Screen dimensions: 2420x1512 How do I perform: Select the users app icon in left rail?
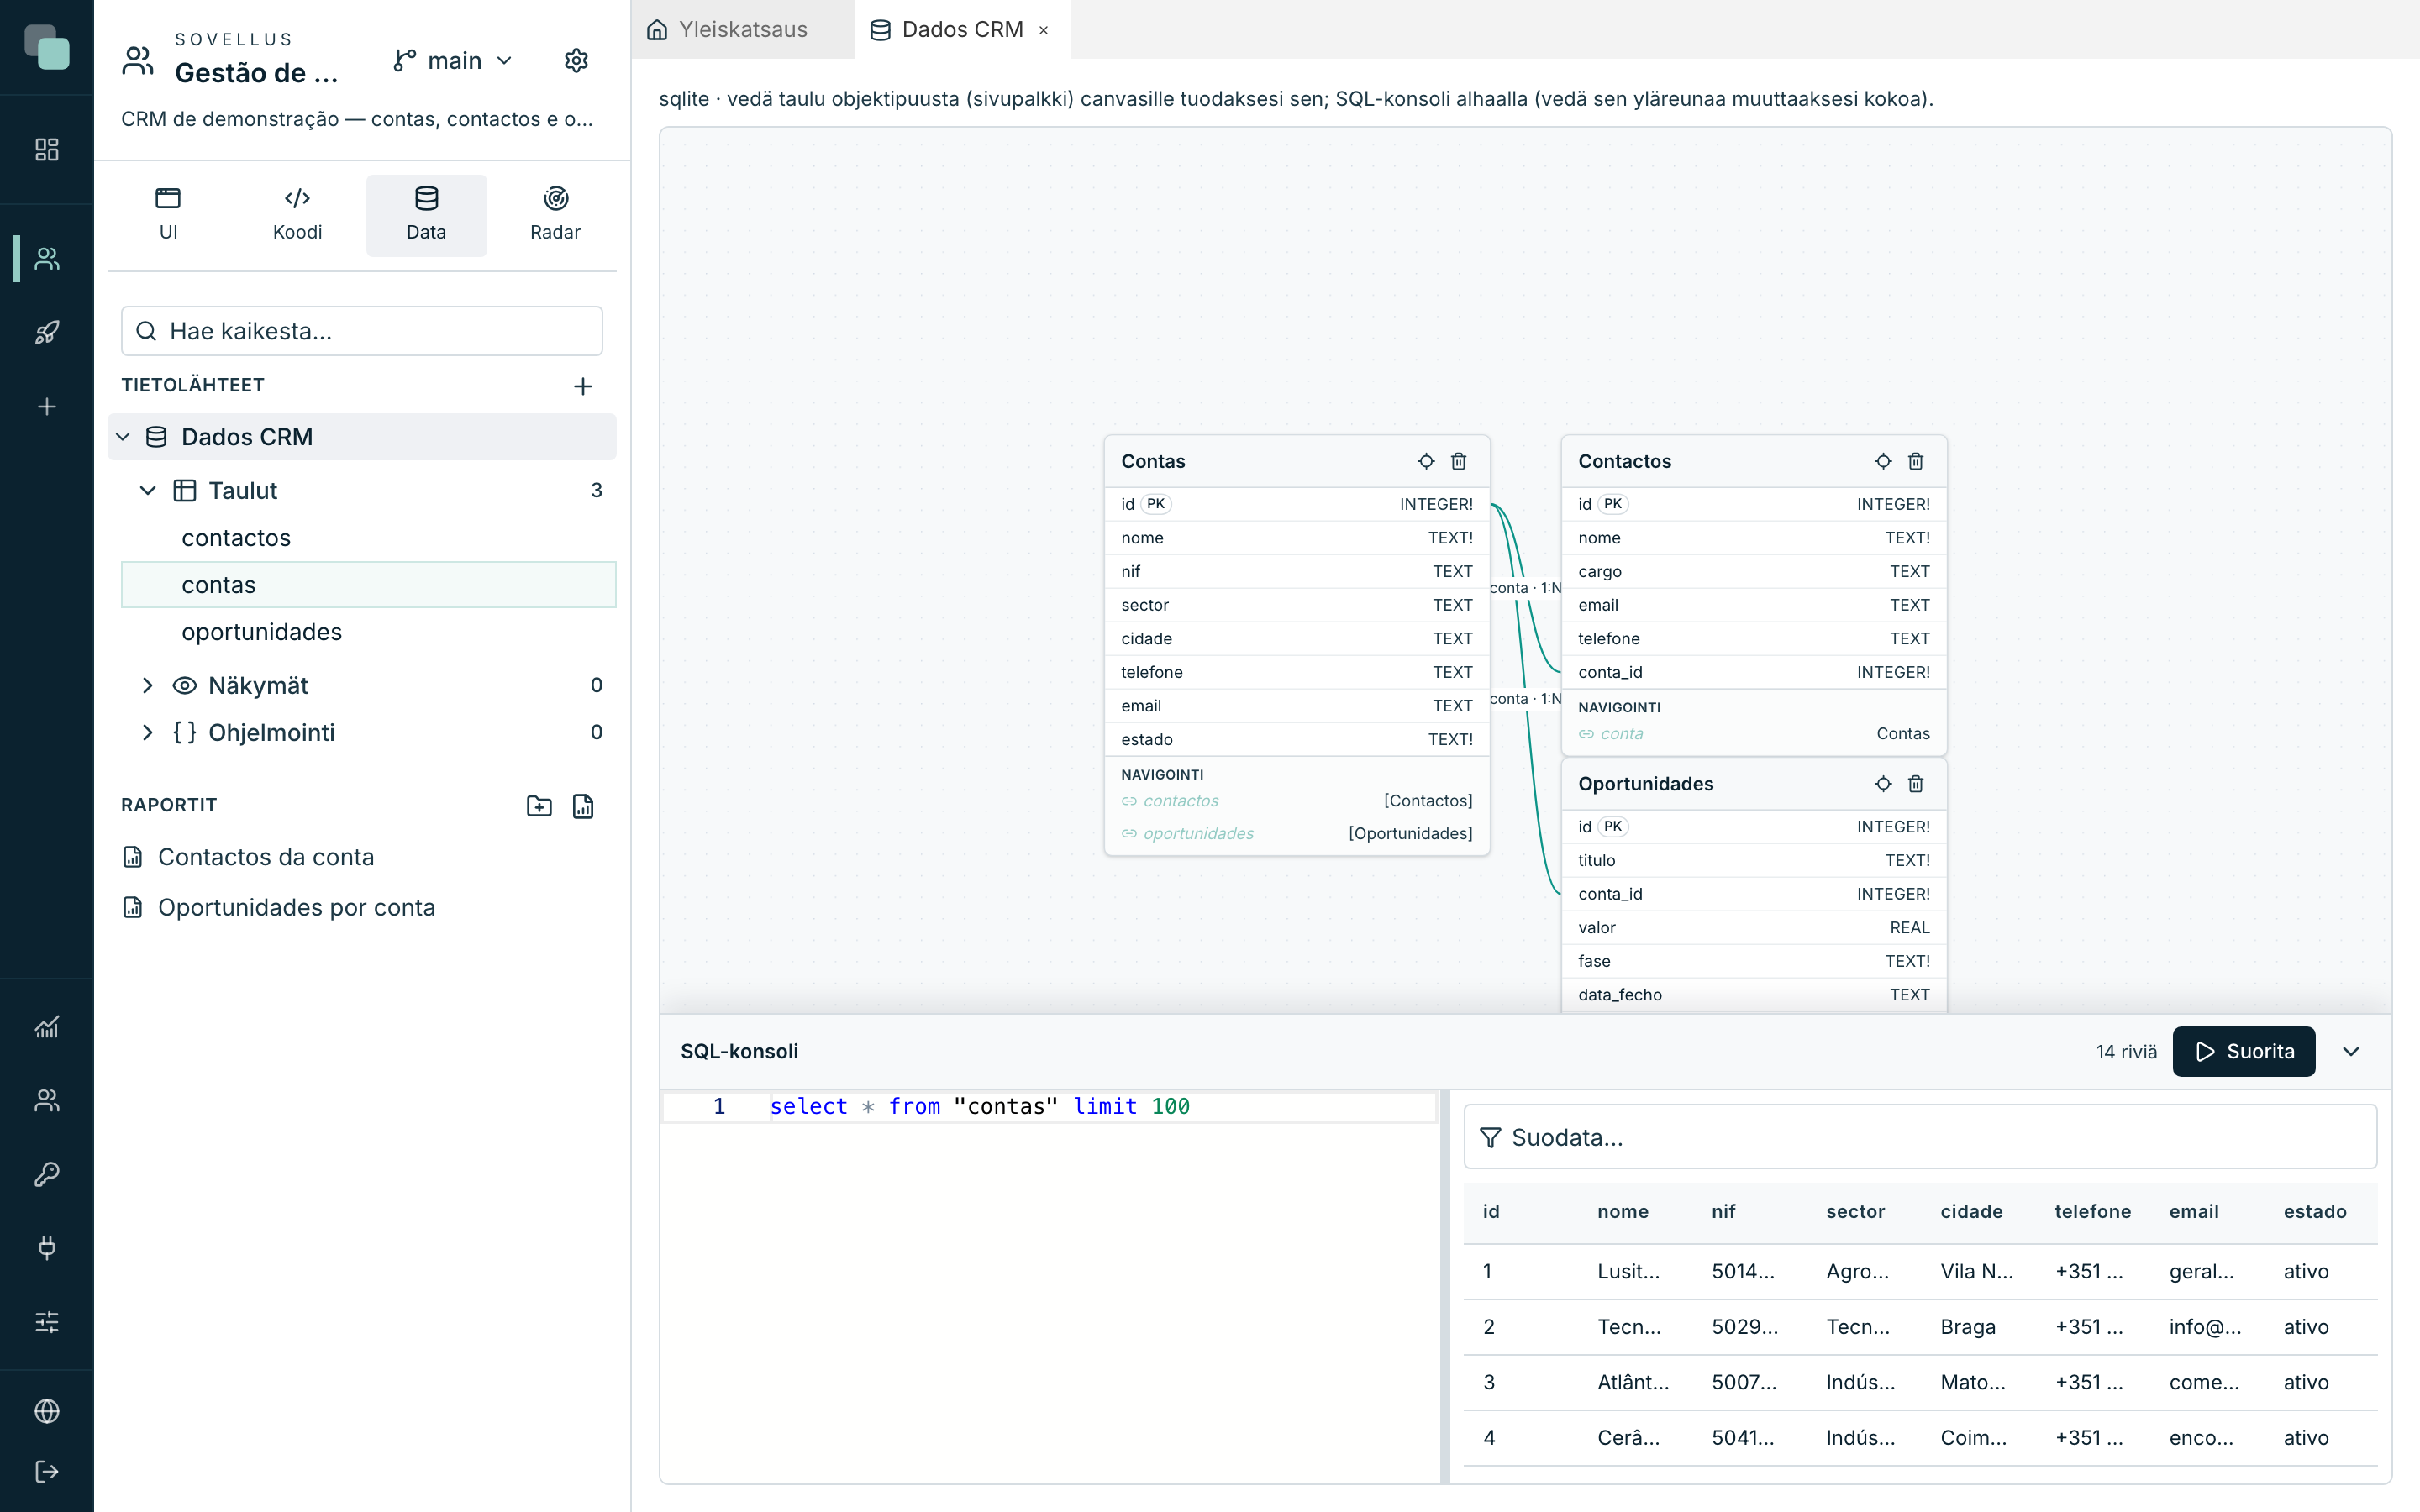(47, 259)
